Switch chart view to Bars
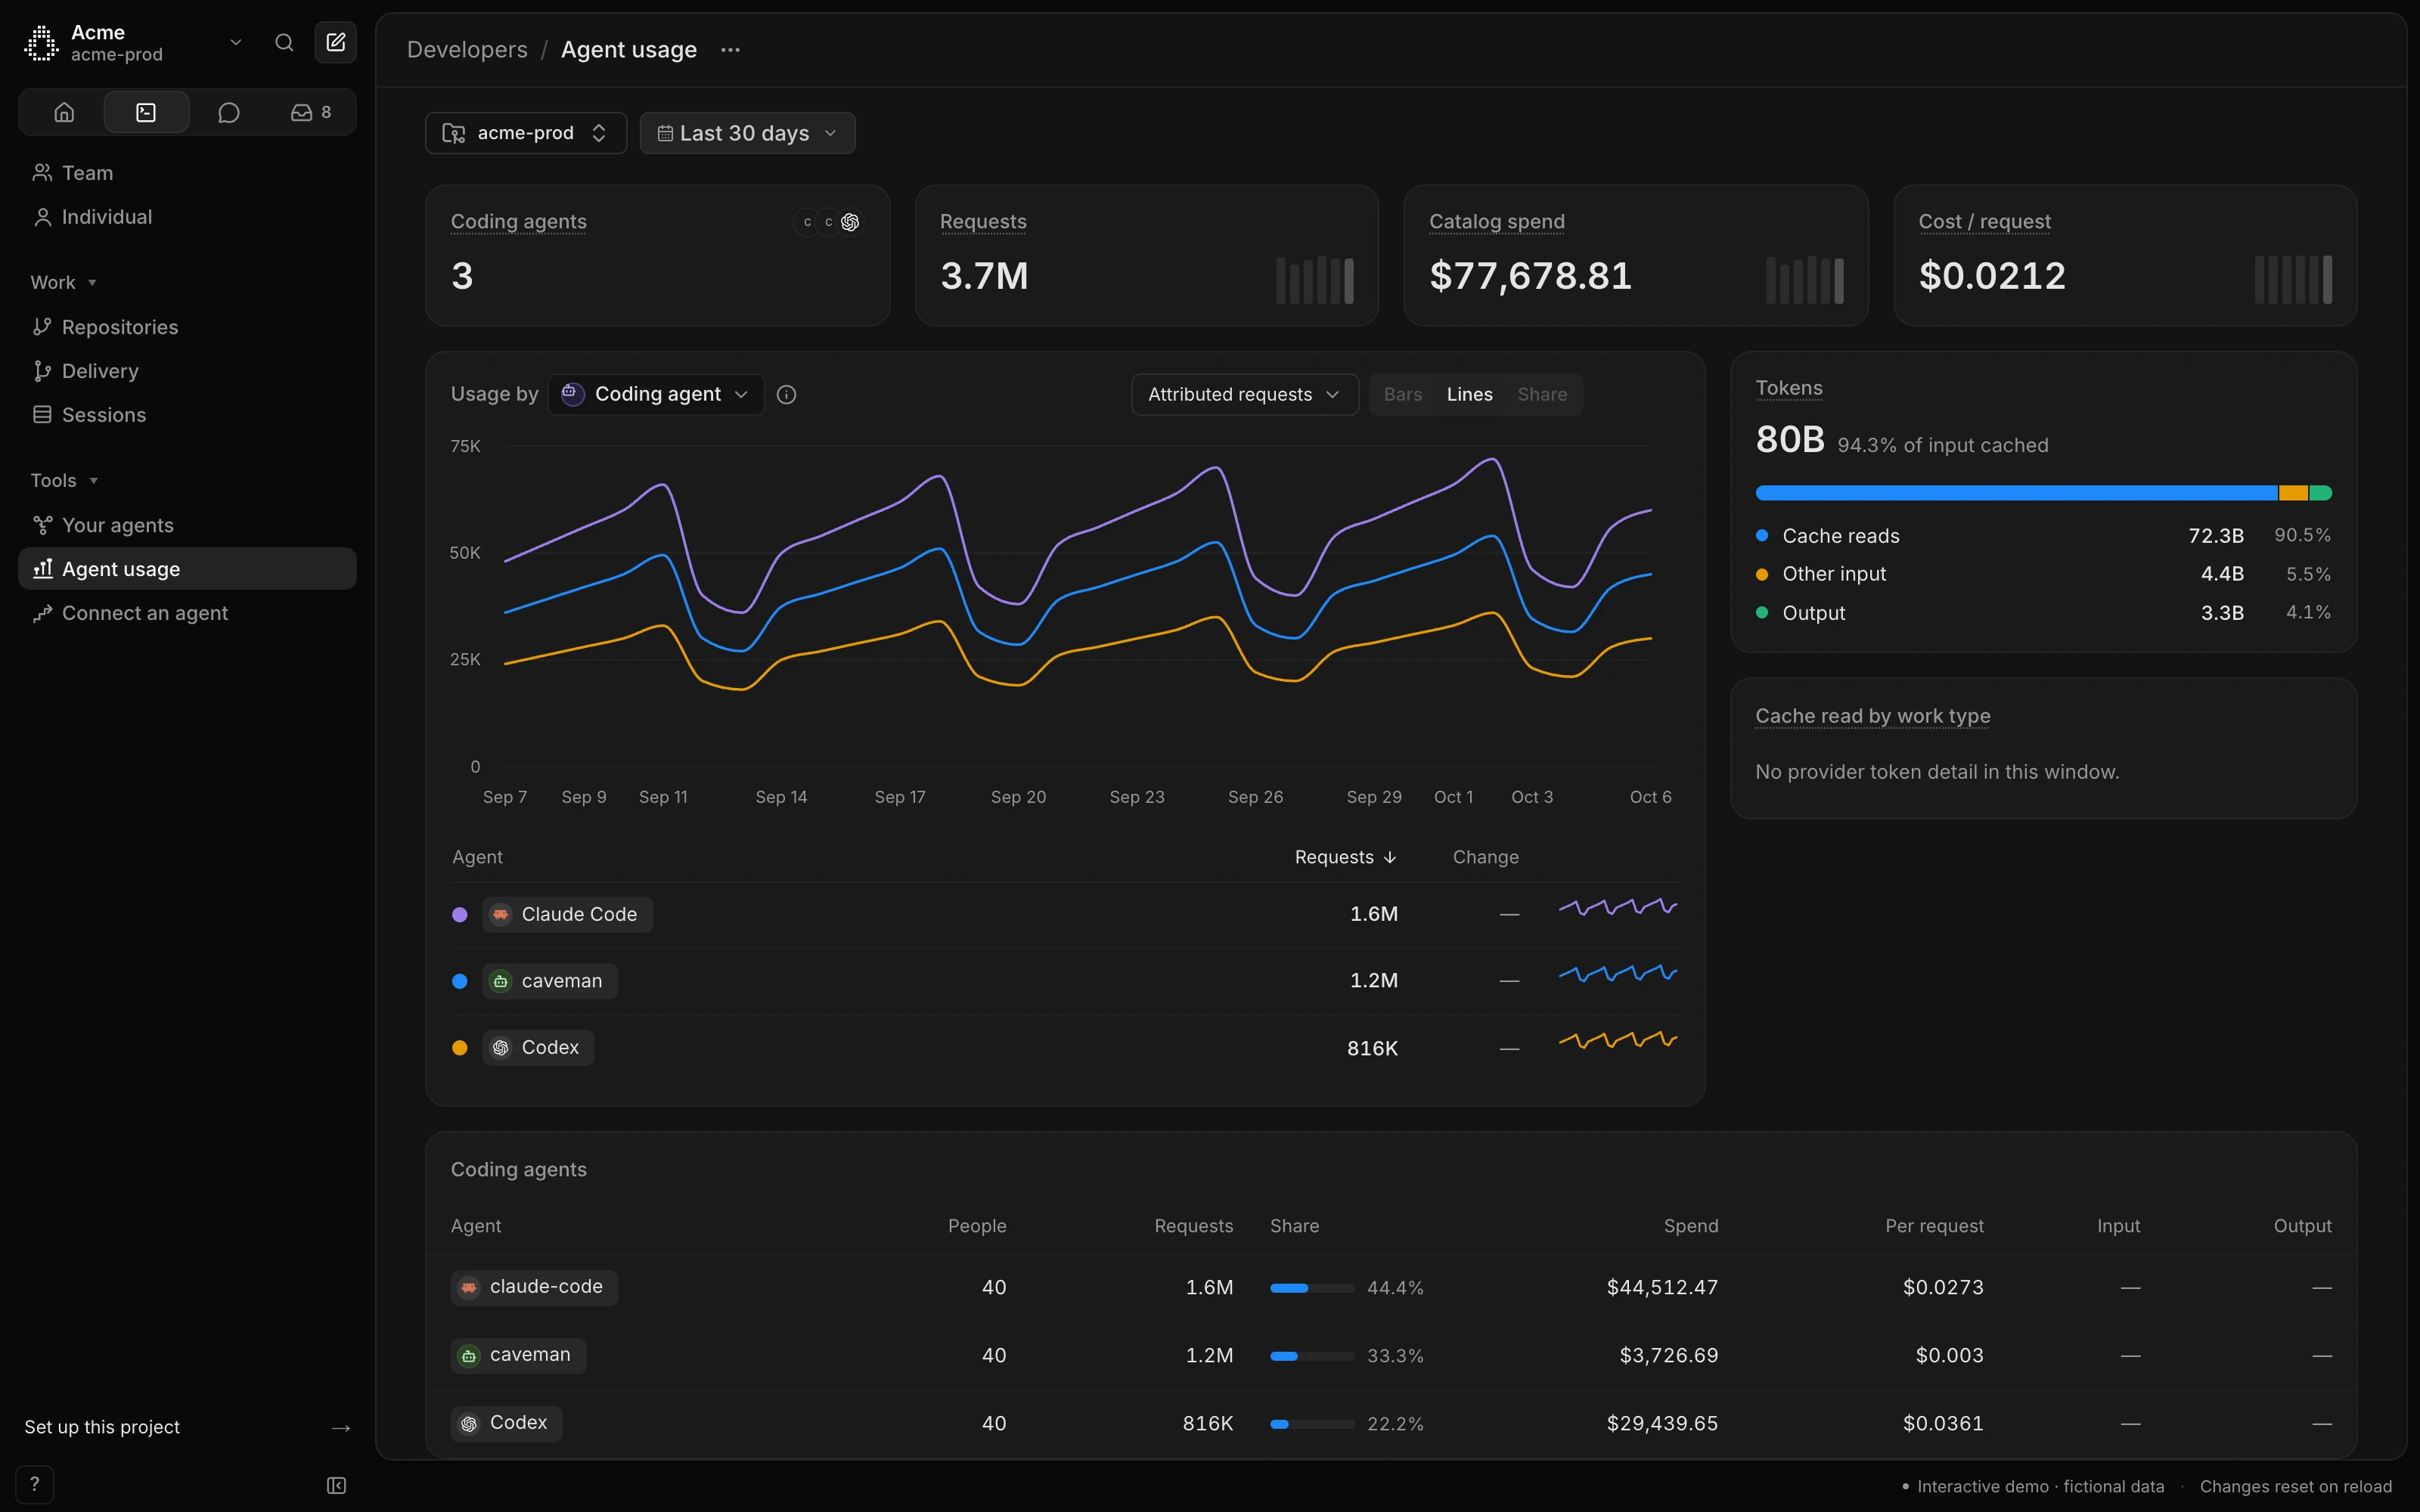This screenshot has height=1512, width=2420. pos(1402,394)
